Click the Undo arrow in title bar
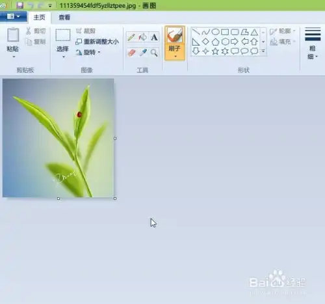 point(31,6)
